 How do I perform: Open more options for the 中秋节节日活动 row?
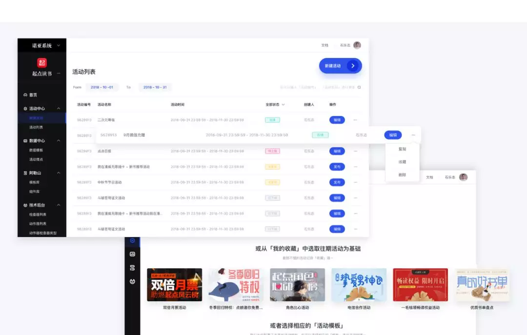click(x=355, y=182)
